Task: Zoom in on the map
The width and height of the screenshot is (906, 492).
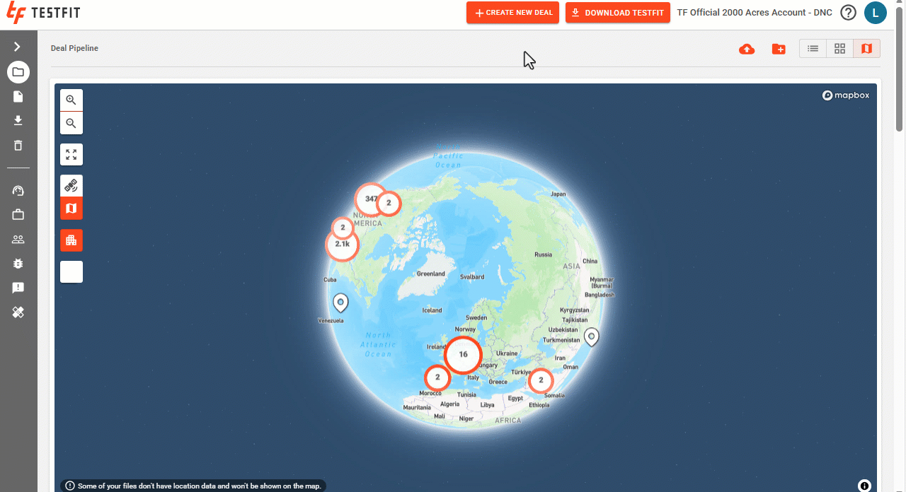Action: click(x=71, y=100)
